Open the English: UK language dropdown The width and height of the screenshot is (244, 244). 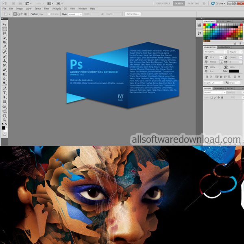pyautogui.click(x=213, y=83)
